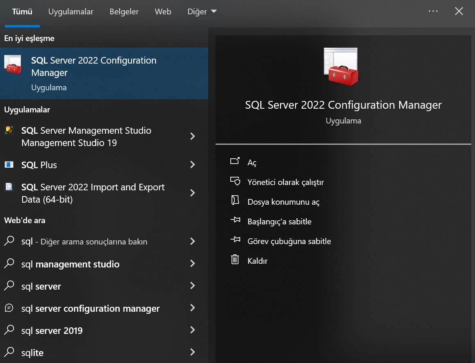Open the Diğer dropdown filter

(202, 12)
